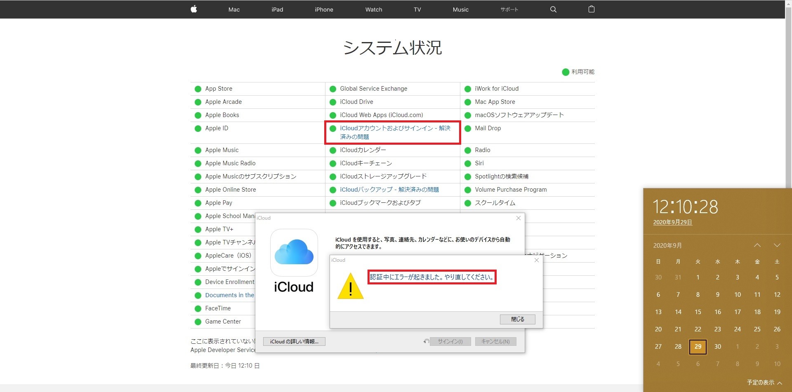Viewport: 792px width, 392px height.
Task: Click green dot in the 利用可能 legend
Action: click(x=566, y=72)
